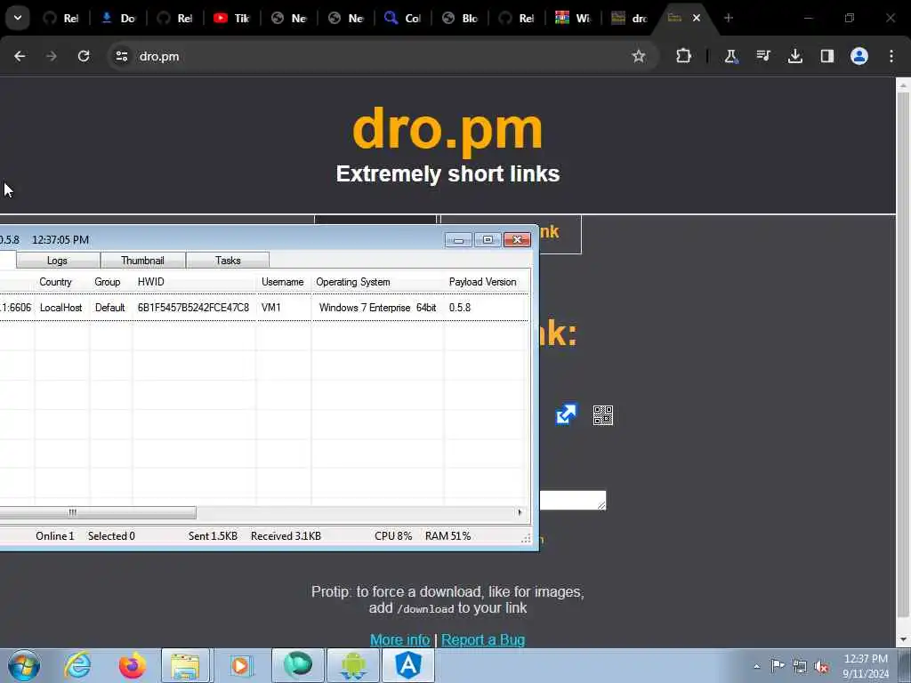
Task: Switch to the 'Wi' tab
Action: tap(574, 18)
